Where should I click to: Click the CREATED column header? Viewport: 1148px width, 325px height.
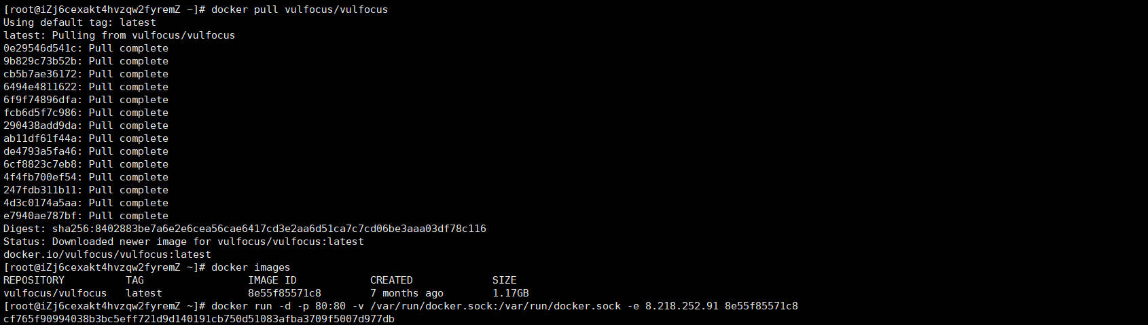tap(391, 280)
